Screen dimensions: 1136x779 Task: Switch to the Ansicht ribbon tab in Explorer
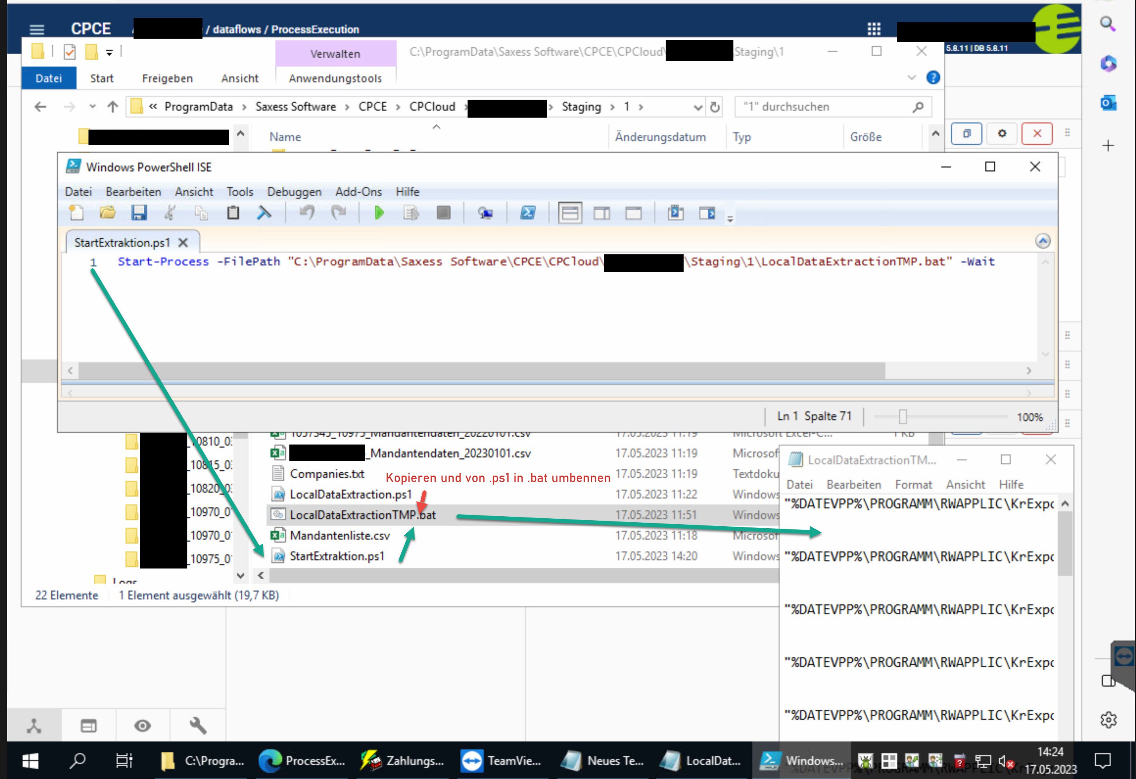[x=240, y=78]
